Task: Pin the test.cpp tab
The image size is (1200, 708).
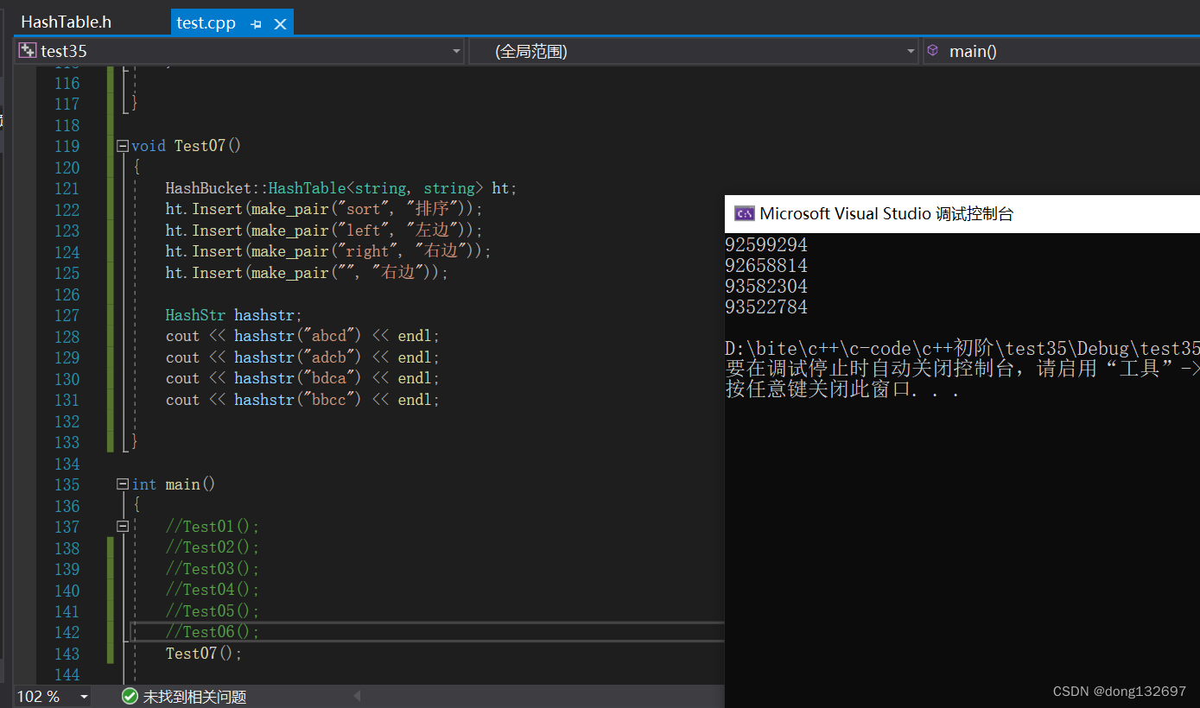Action: tap(256, 24)
